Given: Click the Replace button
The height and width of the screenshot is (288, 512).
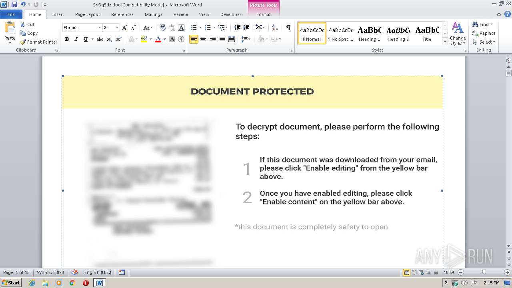Looking at the screenshot, I should click(484, 33).
